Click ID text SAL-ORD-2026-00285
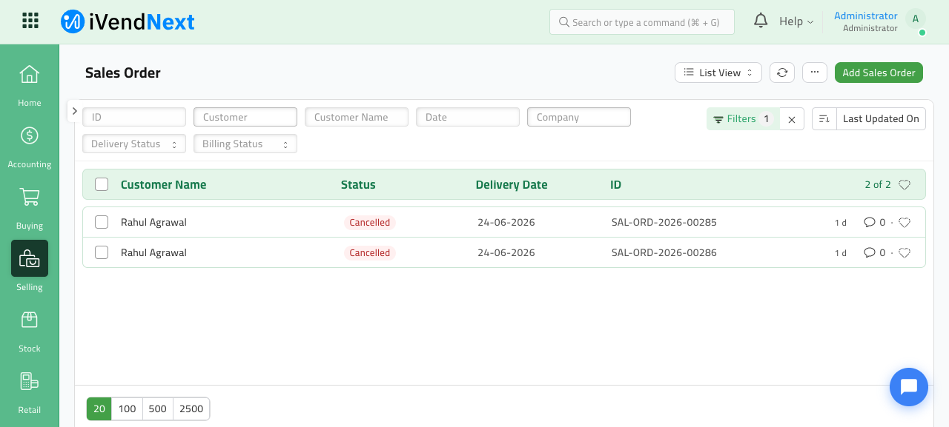 point(664,223)
